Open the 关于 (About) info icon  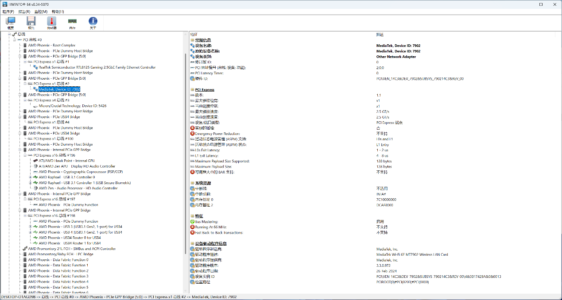93,23
